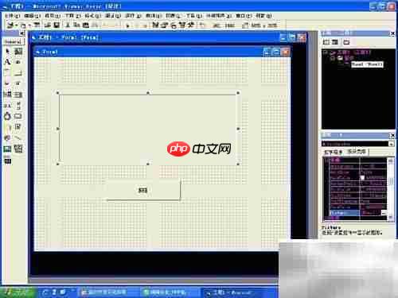This screenshot has width=398, height=298.
Task: Select the HScrollBar control tool
Action: [7, 105]
